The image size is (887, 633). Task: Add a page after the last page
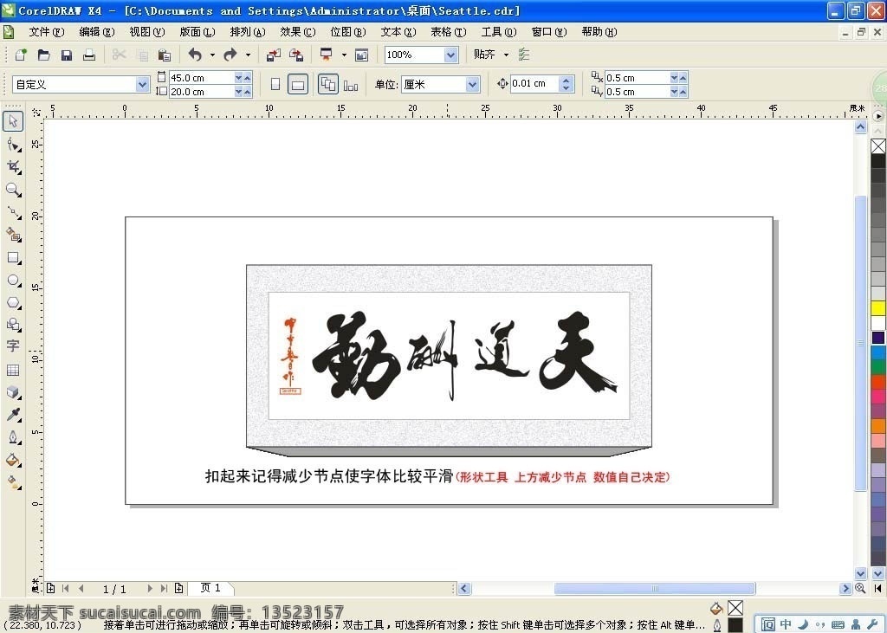(178, 588)
